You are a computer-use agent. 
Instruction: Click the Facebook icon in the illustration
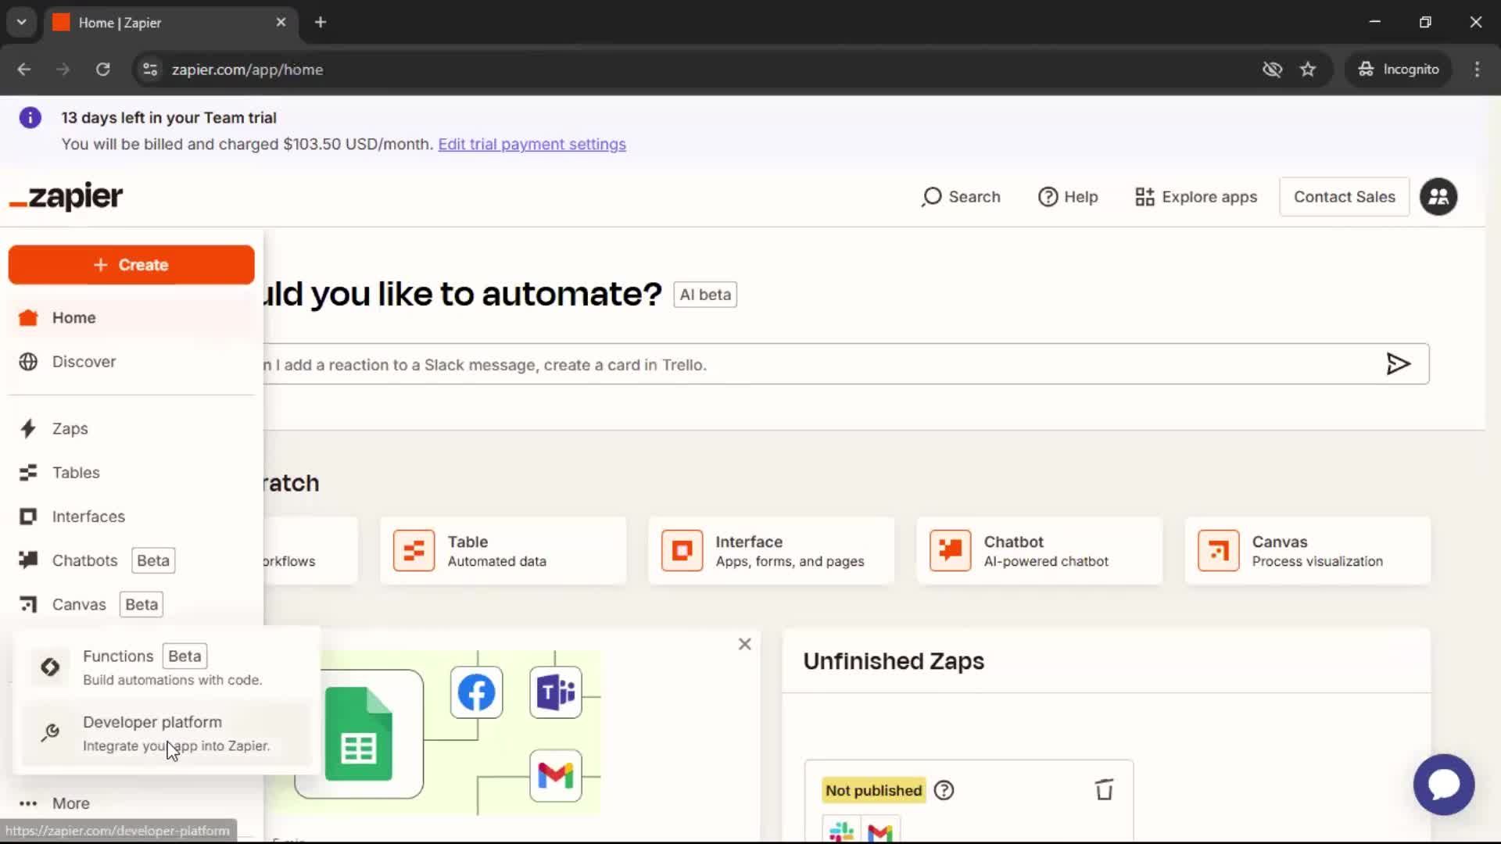coord(476,692)
